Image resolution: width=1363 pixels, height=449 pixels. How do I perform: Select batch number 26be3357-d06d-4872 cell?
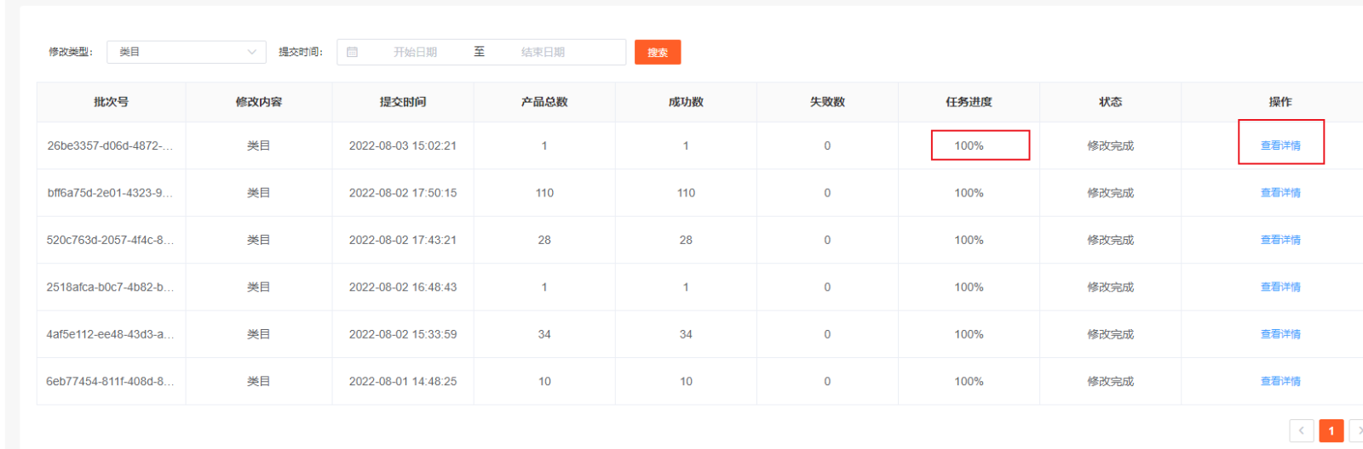click(110, 145)
